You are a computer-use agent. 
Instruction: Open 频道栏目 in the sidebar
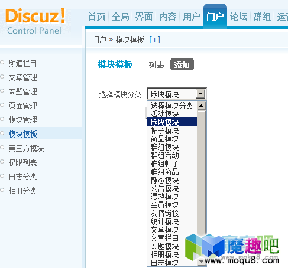click(22, 63)
